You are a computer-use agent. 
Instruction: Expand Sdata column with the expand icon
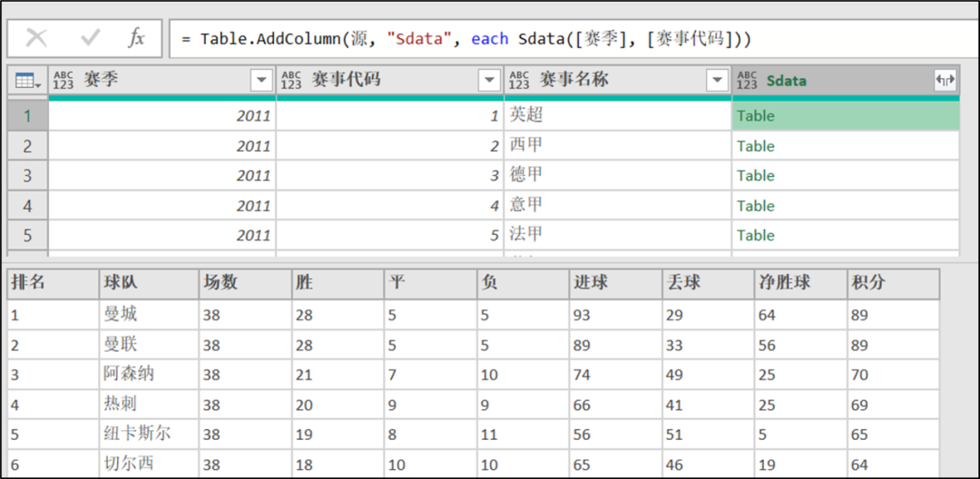[945, 80]
